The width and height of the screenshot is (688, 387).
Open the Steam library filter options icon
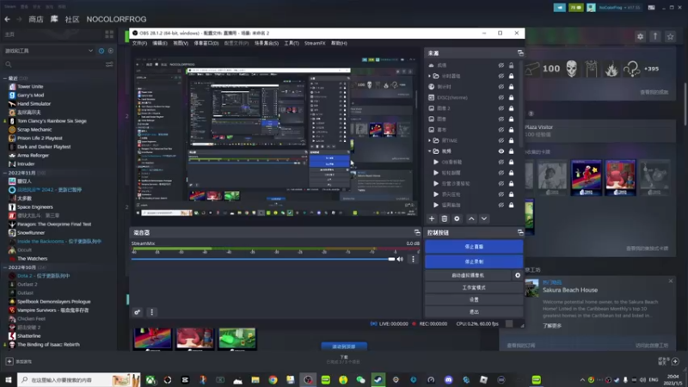click(109, 64)
